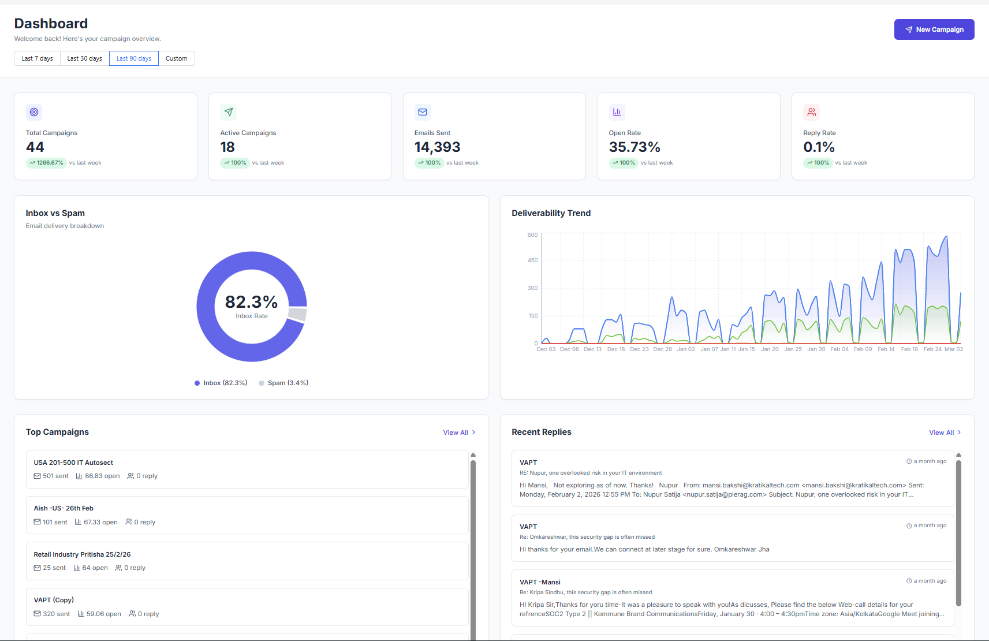
Task: Click the open-rate chart icon beside 67.33 open
Action: pos(77,522)
